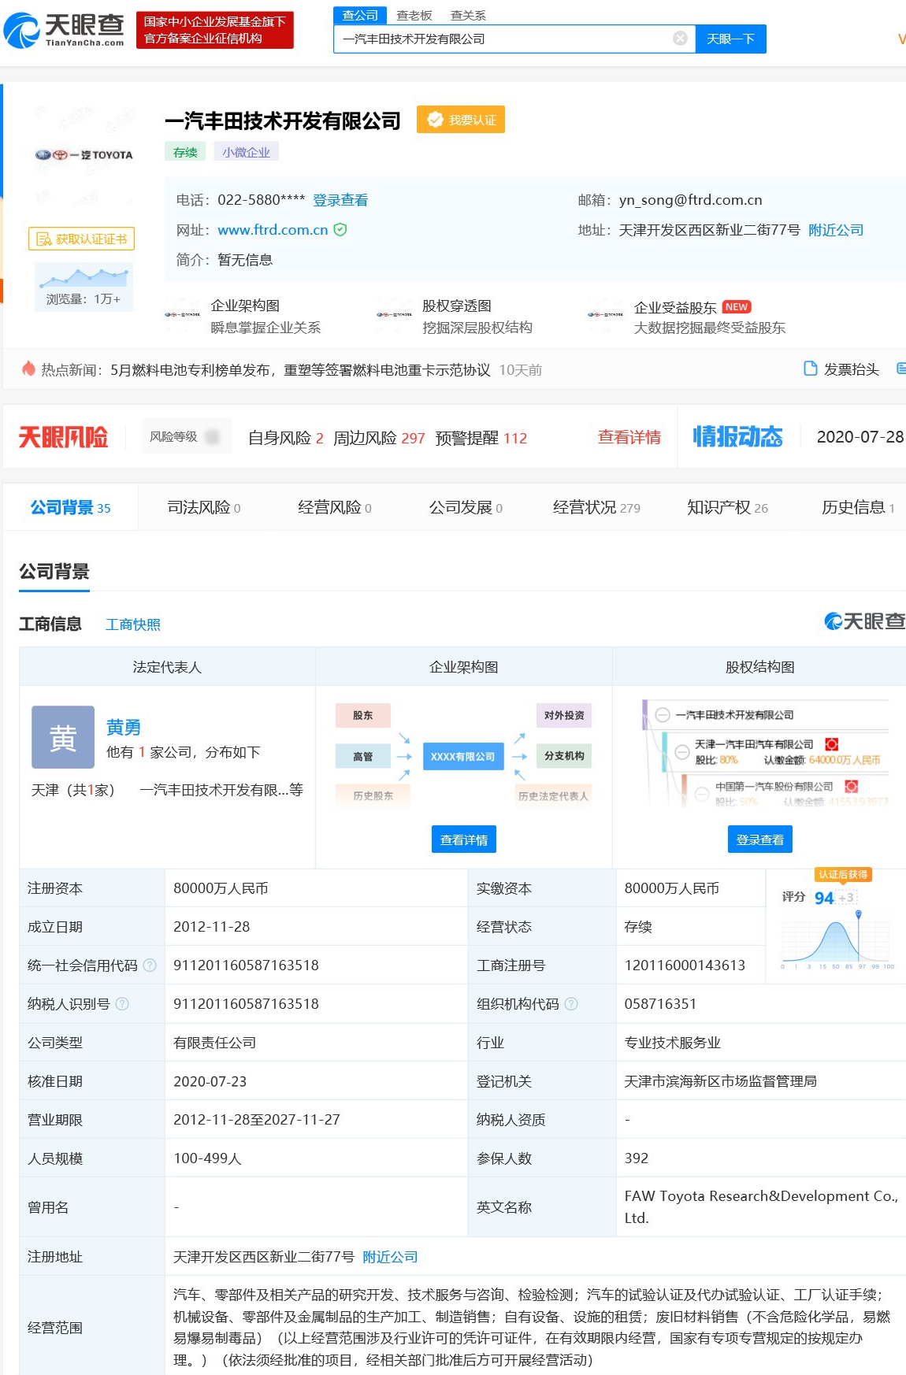Screen dimensions: 906x1375
Task: Click the 存续 status tag
Action: 185,152
